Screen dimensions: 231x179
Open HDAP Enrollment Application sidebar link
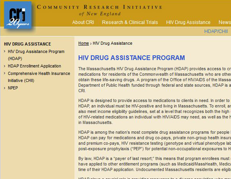click(35, 66)
